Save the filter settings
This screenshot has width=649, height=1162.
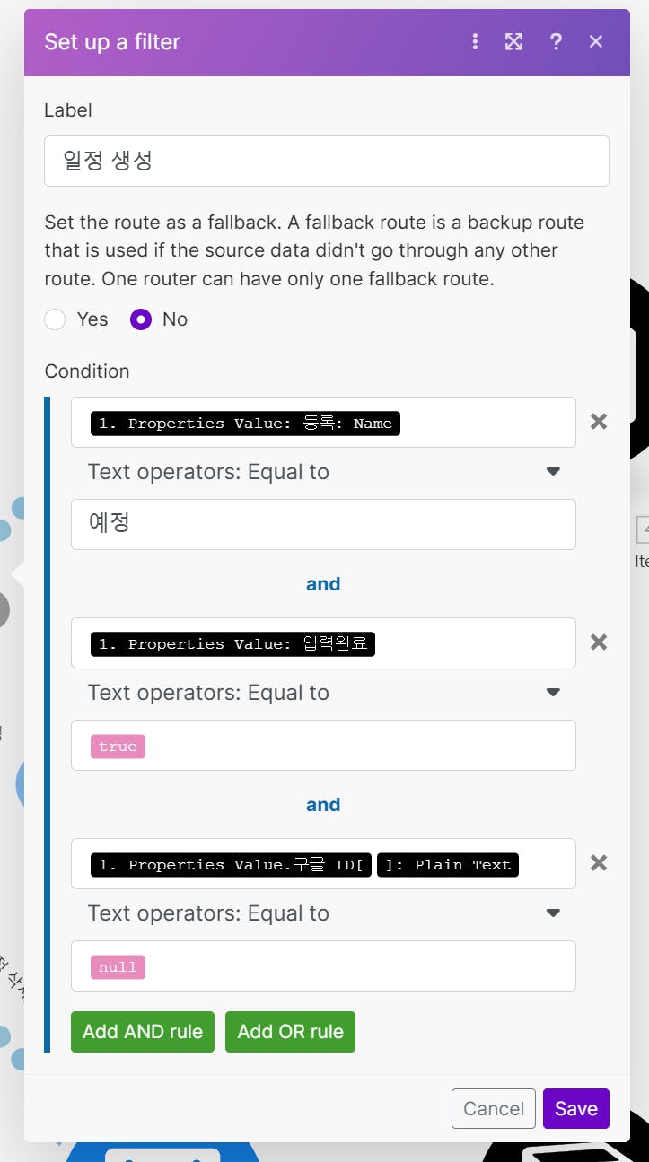[575, 1108]
